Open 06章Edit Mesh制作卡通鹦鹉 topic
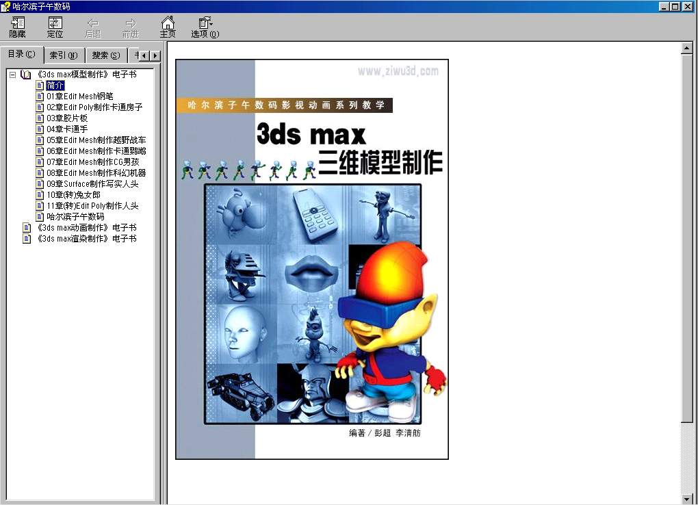 click(96, 151)
